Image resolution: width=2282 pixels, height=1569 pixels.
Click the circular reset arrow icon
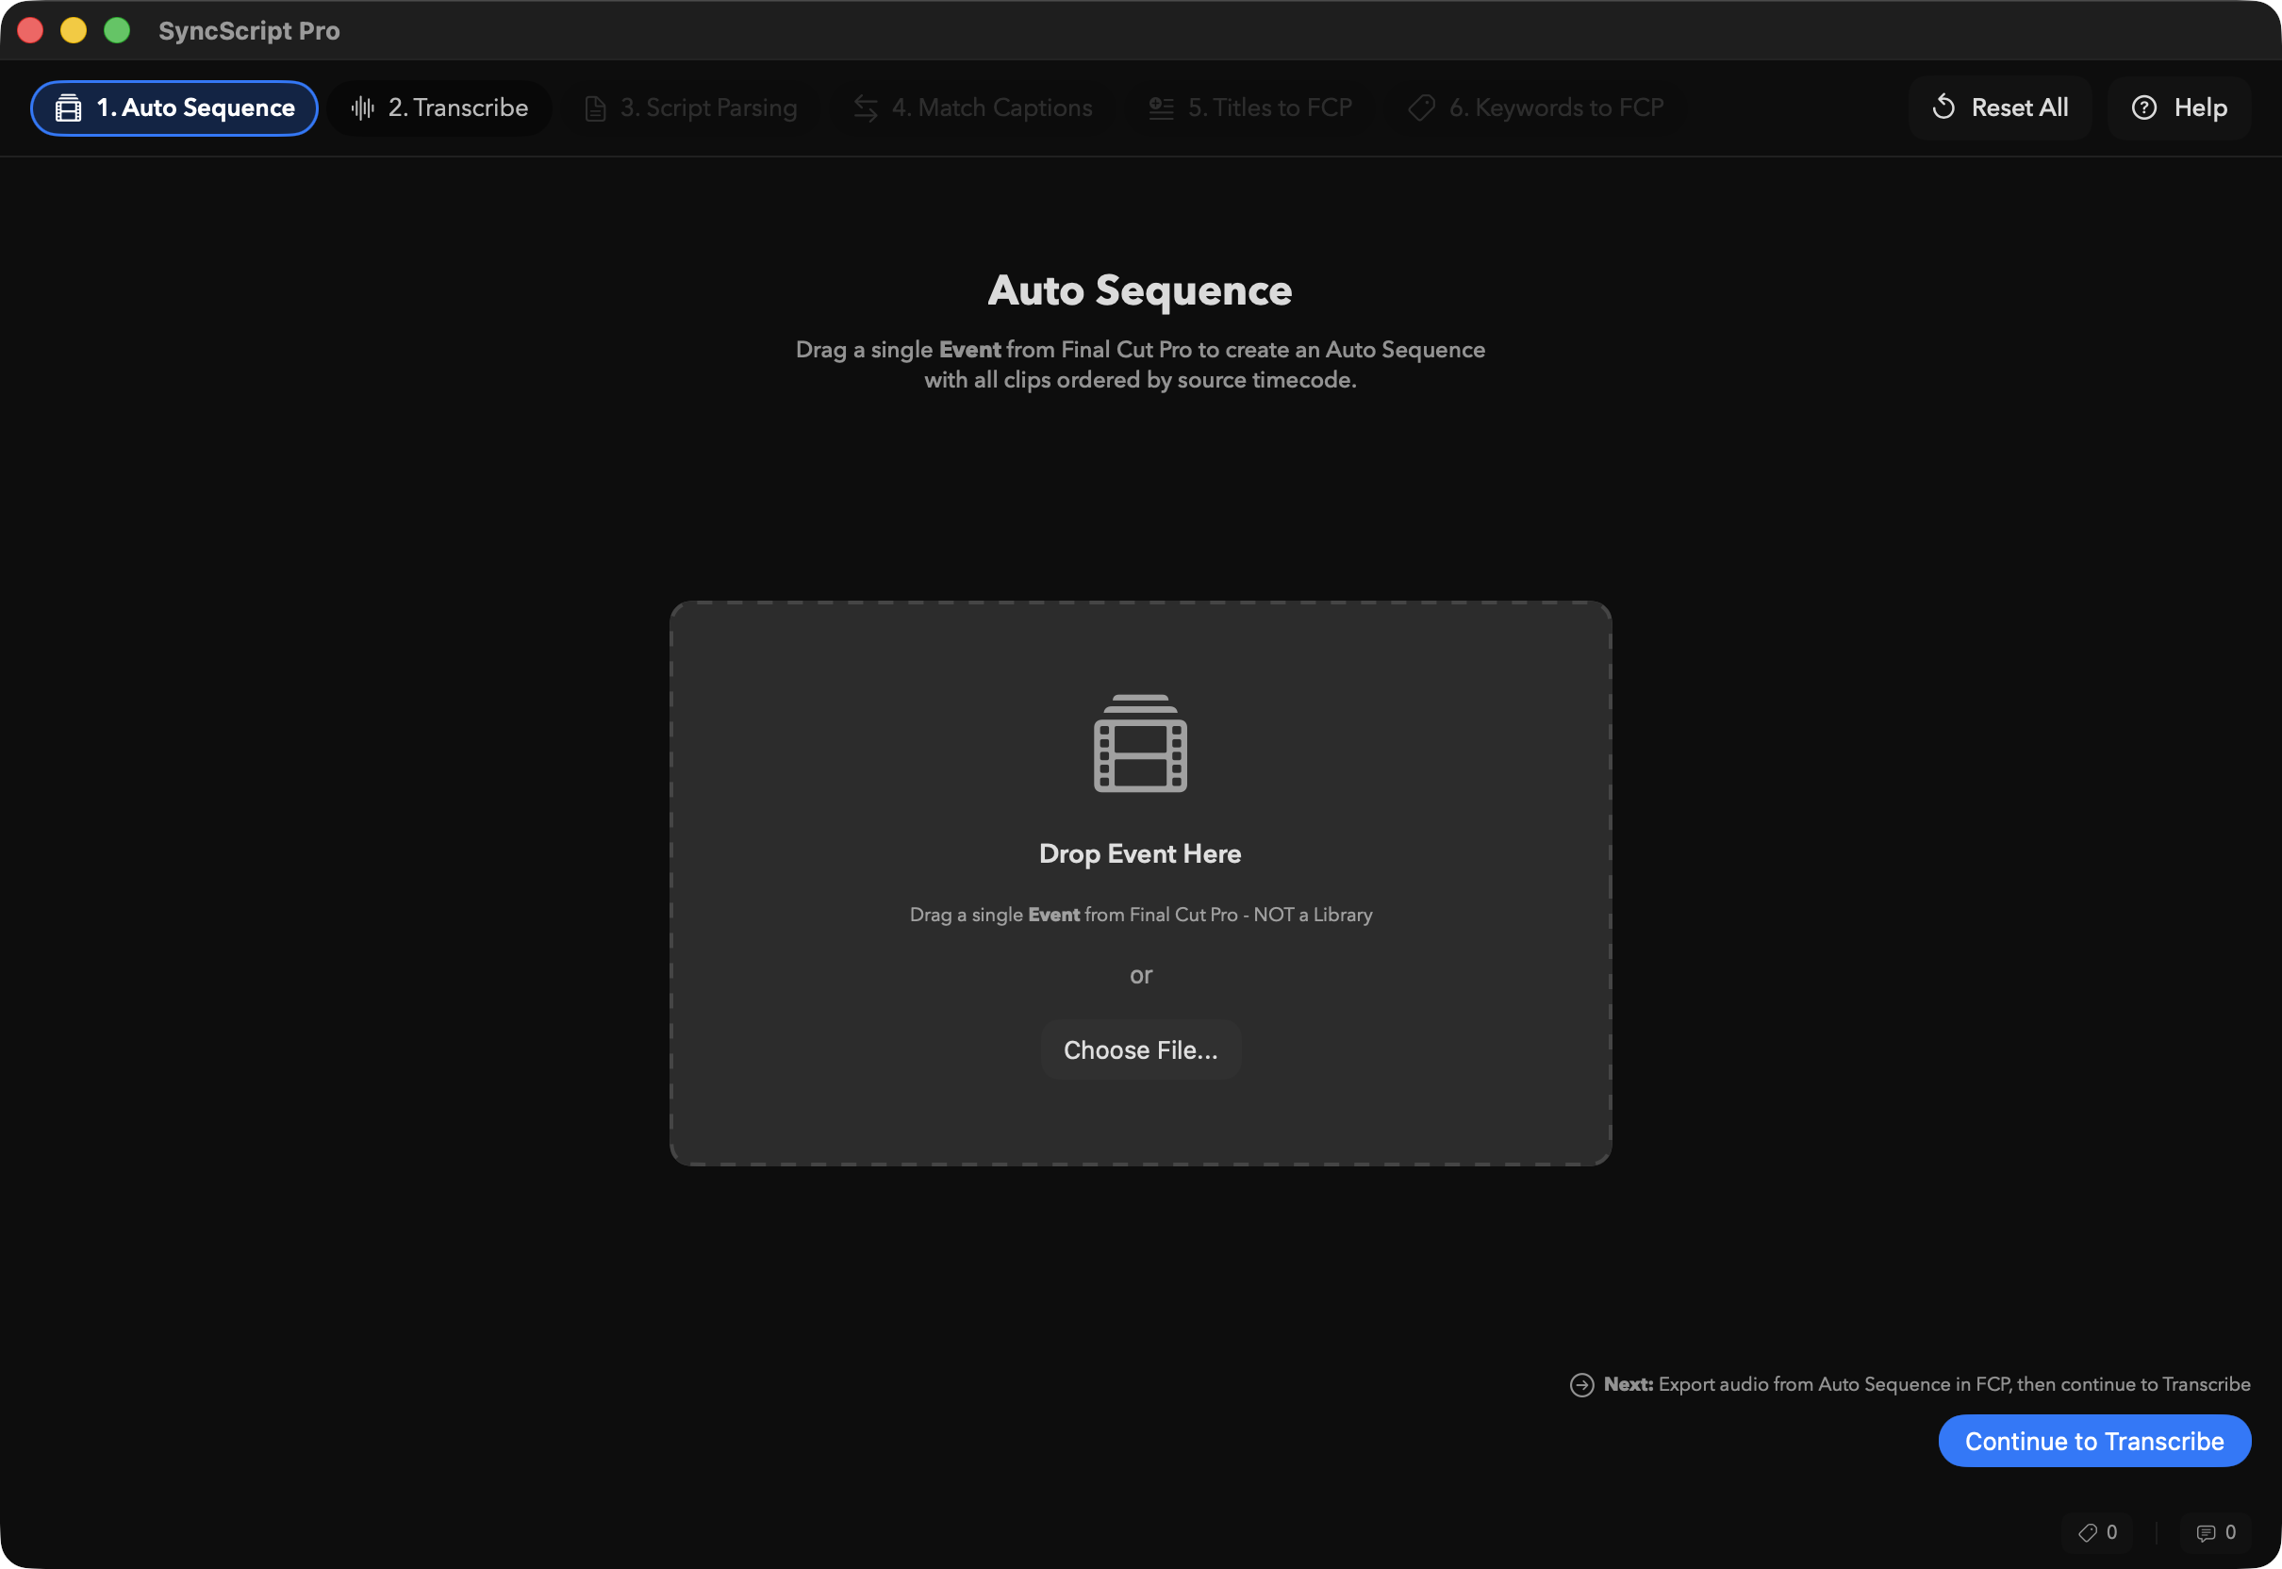tap(1943, 107)
